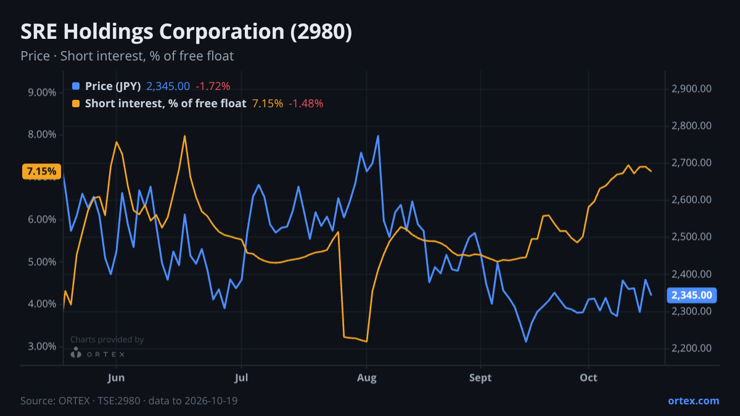Click the -1.72% price change value

click(x=213, y=86)
